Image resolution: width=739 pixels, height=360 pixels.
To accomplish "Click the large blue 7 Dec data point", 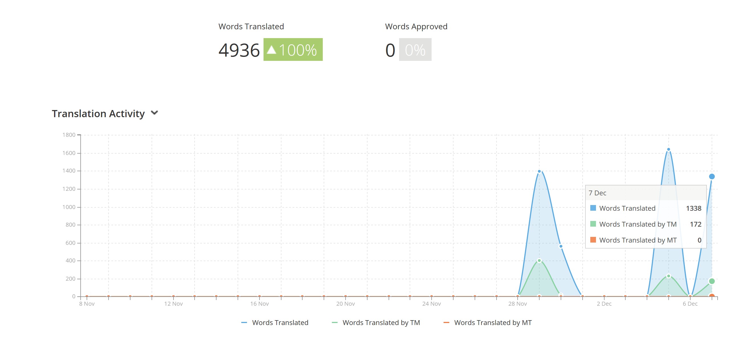I will point(711,176).
